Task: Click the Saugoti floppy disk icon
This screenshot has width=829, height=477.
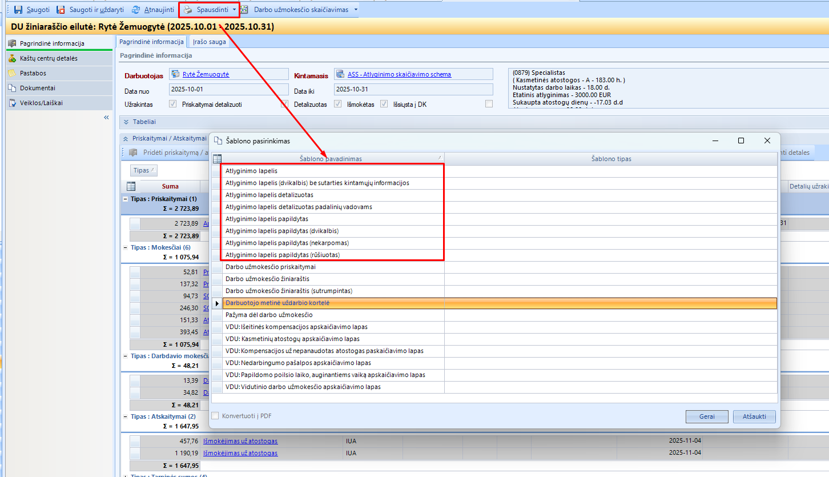Action: (x=18, y=10)
